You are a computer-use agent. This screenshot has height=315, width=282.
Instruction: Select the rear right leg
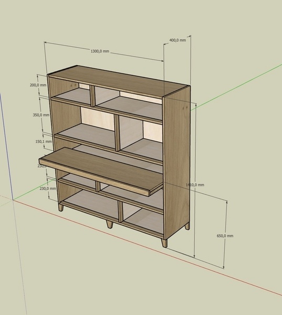pos(187,226)
